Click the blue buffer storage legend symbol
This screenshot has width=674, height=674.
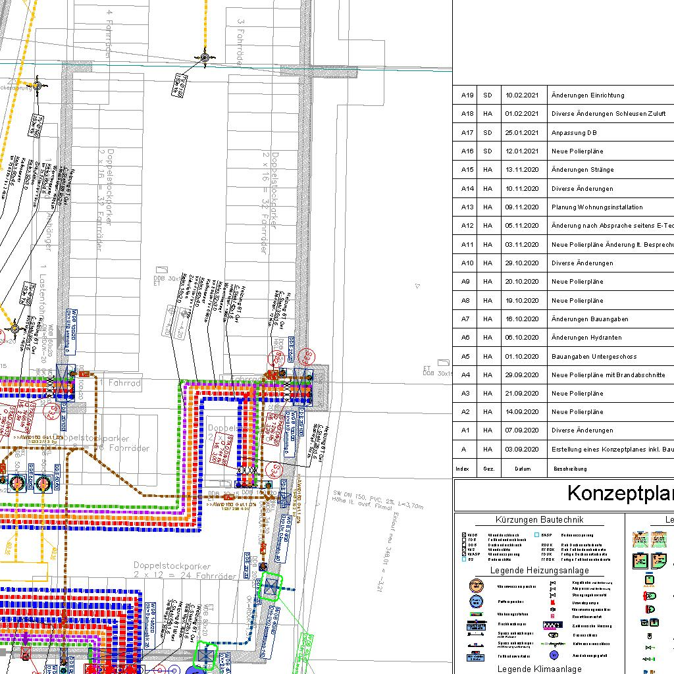click(476, 601)
